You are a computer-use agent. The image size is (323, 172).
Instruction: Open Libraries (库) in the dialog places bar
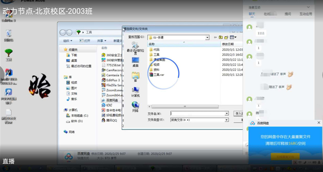click(x=135, y=77)
